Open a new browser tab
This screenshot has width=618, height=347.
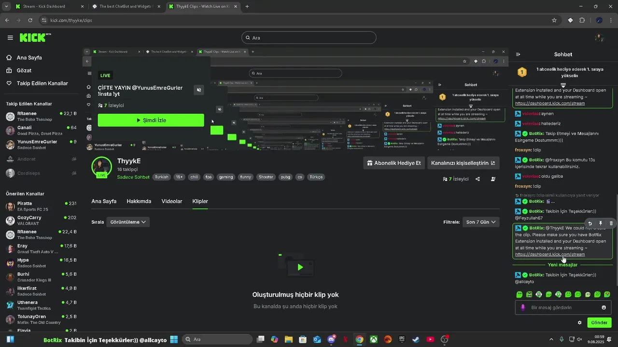[x=247, y=7]
